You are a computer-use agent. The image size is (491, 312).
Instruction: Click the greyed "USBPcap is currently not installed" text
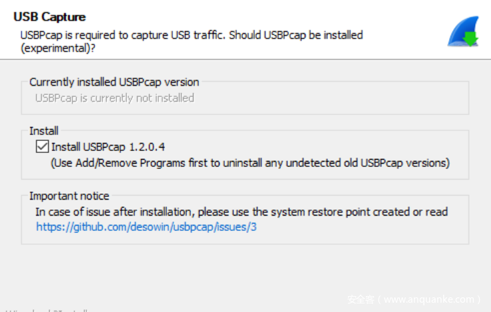pyautogui.click(x=114, y=98)
